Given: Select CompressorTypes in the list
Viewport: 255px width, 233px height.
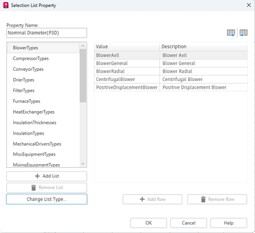Looking at the screenshot, I should coord(31,59).
